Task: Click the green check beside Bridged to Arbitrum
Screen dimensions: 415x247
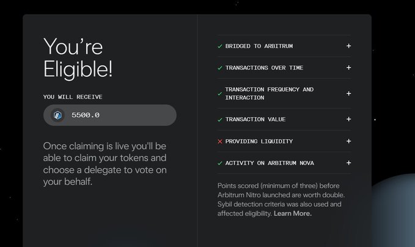Action: (219, 46)
